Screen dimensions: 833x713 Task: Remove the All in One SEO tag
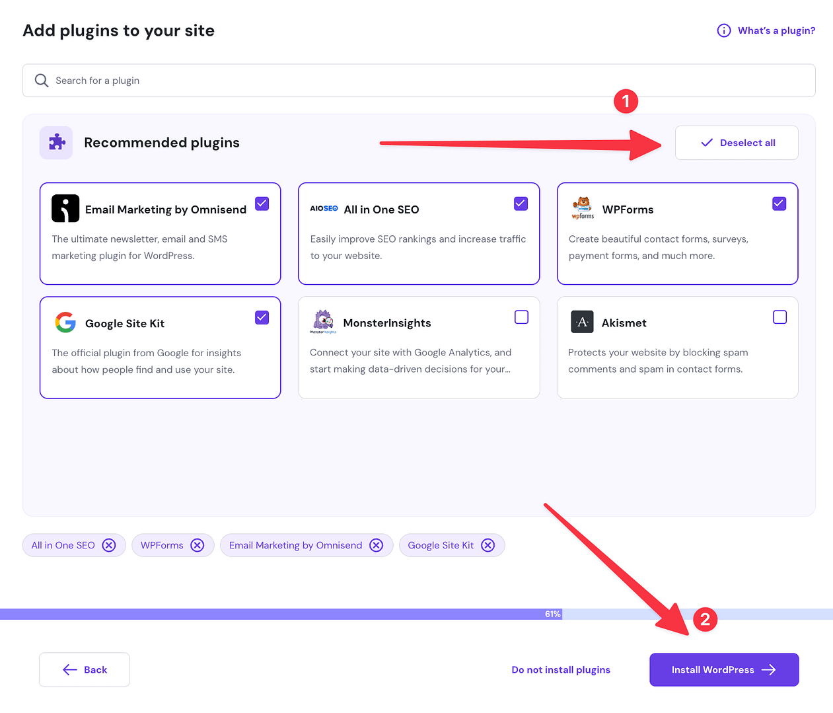click(109, 545)
